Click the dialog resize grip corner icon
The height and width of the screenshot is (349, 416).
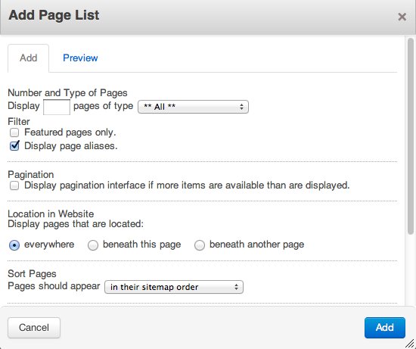[410, 344]
